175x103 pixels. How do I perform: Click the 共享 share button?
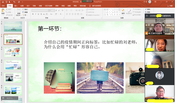coord(170,6)
